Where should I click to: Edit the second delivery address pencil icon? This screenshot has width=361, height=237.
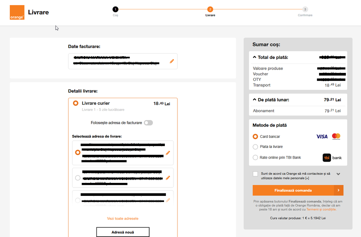pyautogui.click(x=168, y=178)
